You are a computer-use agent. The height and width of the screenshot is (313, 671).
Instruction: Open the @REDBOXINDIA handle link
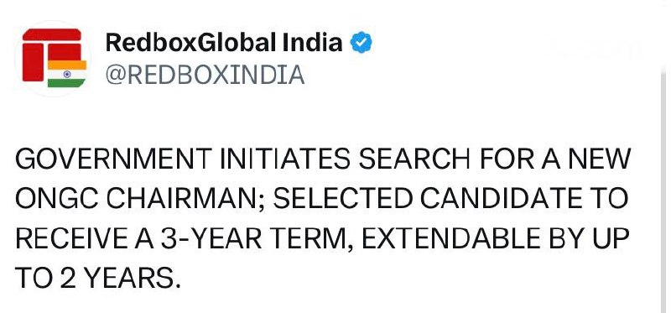205,75
